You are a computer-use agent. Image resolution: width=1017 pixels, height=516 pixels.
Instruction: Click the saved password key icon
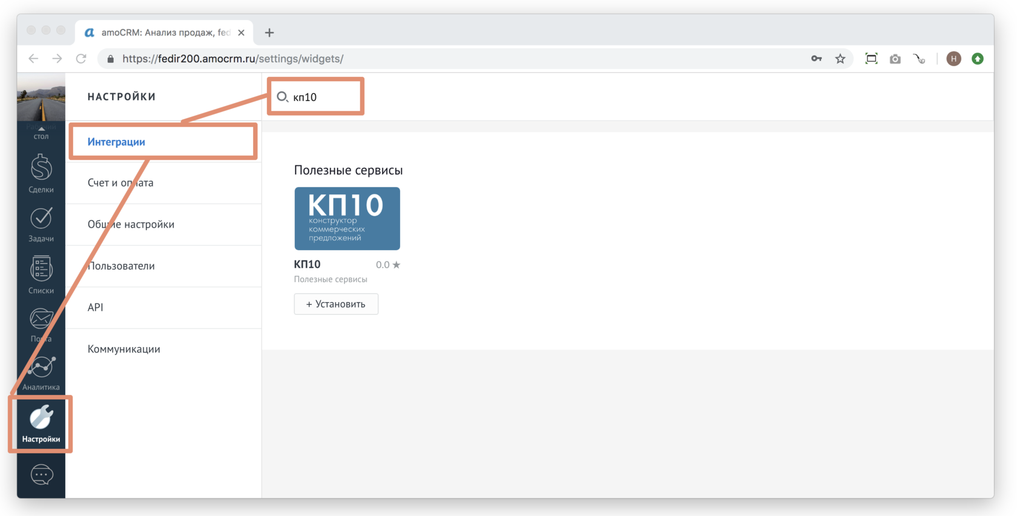pos(817,59)
